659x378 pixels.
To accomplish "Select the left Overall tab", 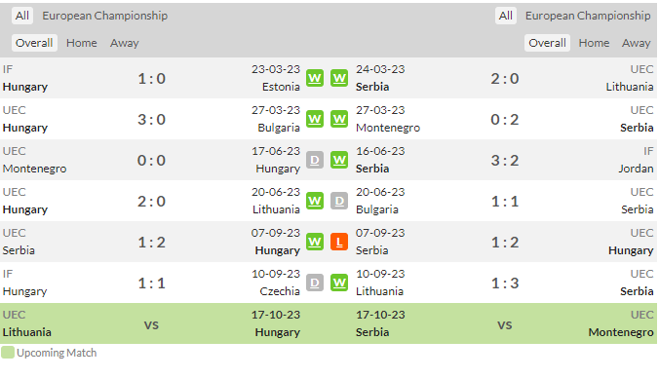I will (x=34, y=43).
